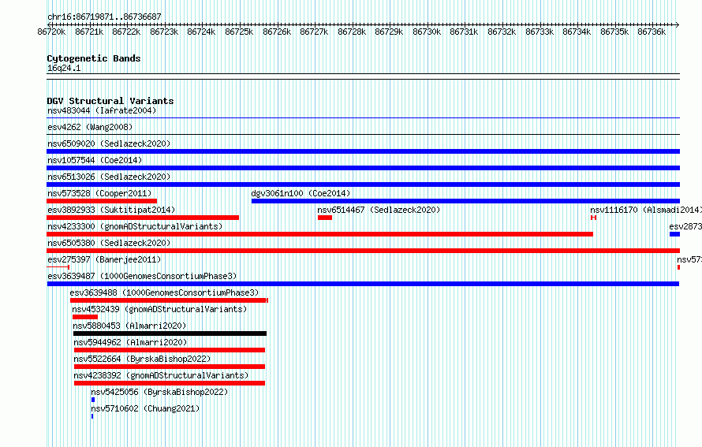Click the esv3892933 red bar
The width and height of the screenshot is (702, 447).
tap(143, 218)
